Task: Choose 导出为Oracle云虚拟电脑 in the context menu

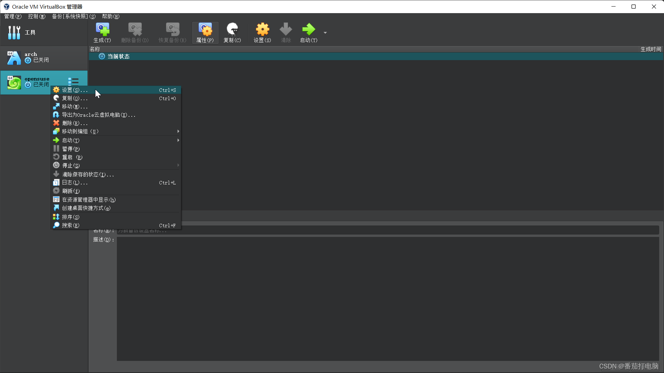Action: coord(116,115)
